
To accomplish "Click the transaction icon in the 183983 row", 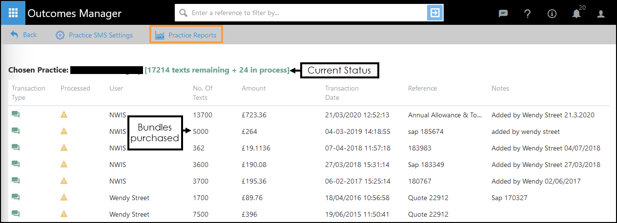I will point(16,148).
